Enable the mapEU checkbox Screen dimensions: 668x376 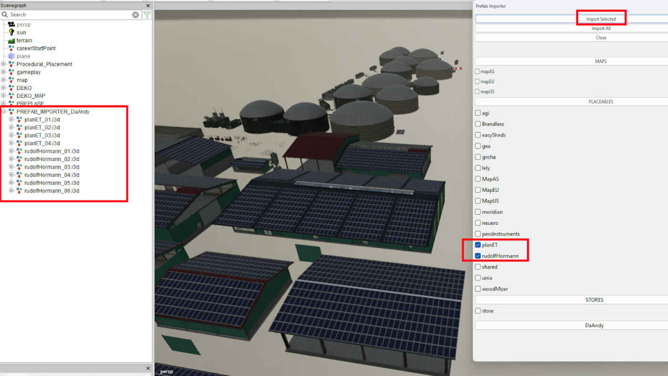(x=478, y=82)
